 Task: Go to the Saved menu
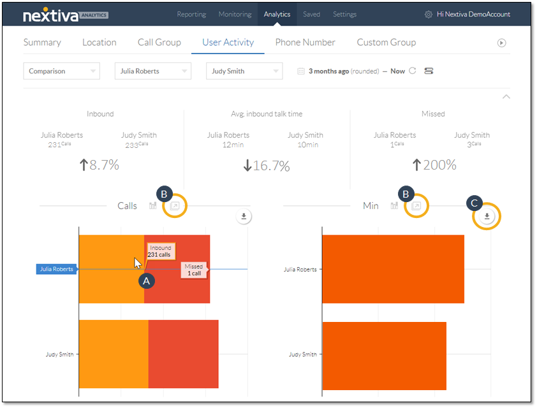tap(311, 15)
